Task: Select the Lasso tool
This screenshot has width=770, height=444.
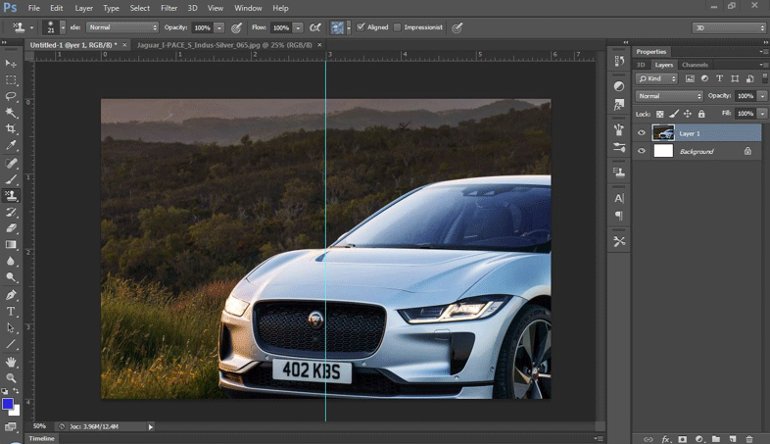Action: tap(12, 96)
